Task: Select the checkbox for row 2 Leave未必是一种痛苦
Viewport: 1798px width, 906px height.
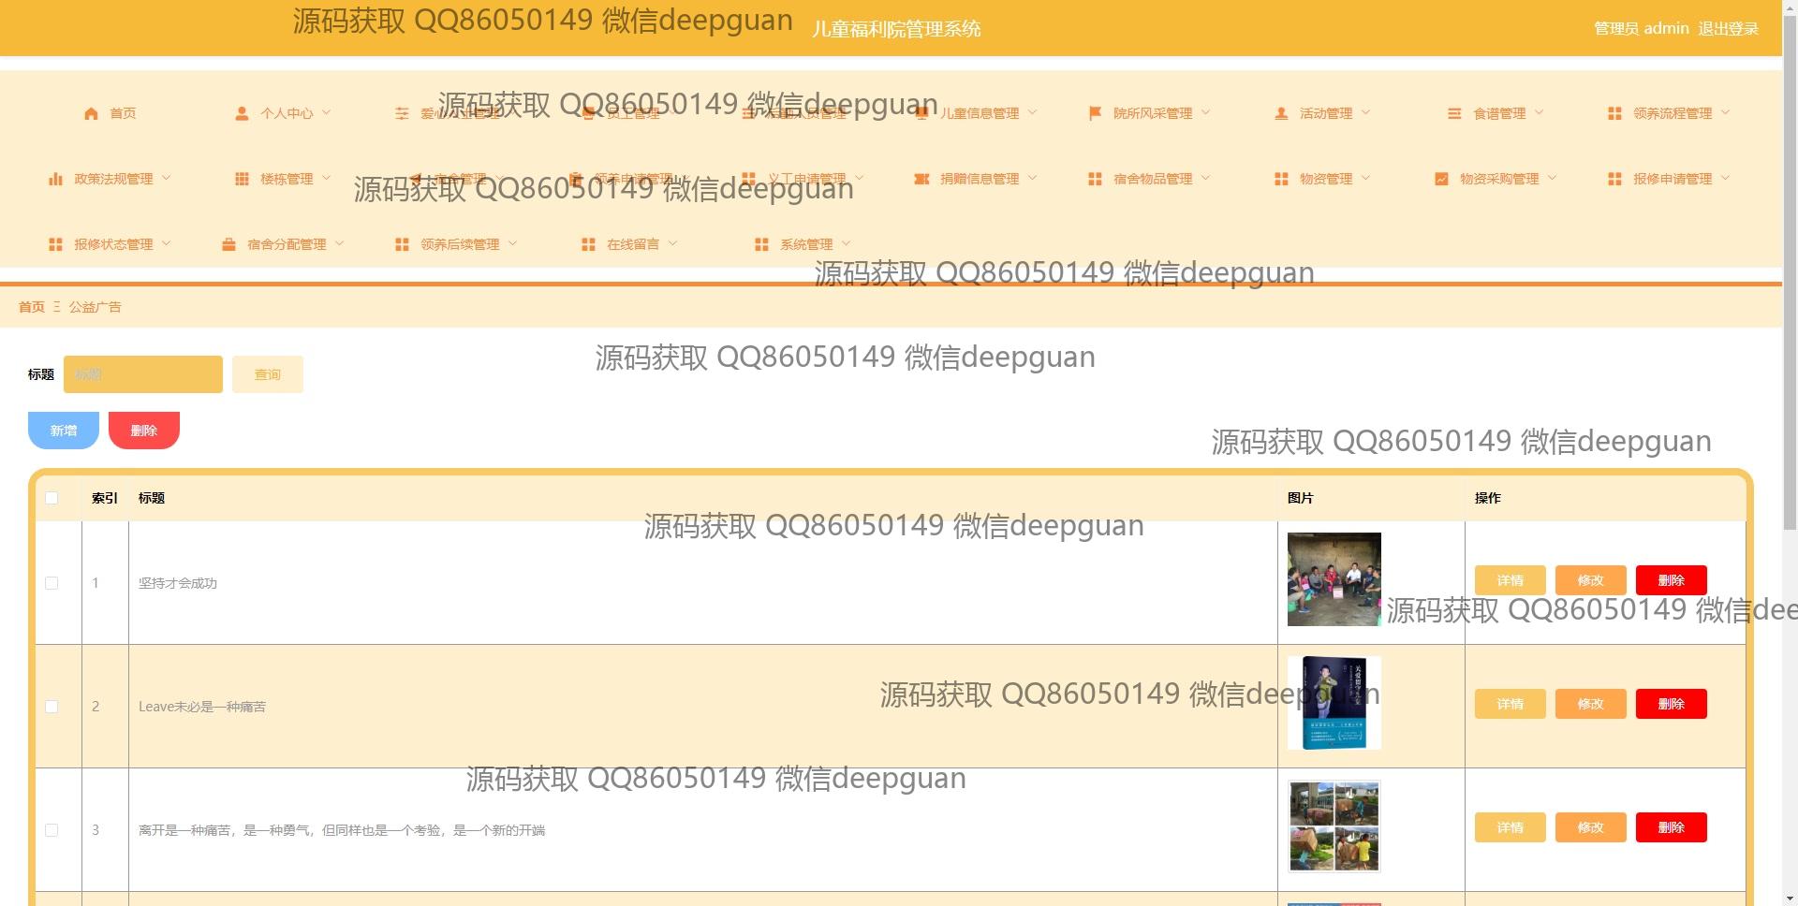Action: 52,707
